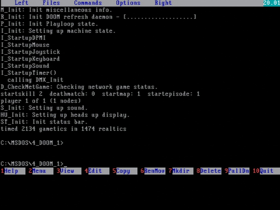Click the 2 Menu function key button
Image resolution: width=280 pixels, height=210 pixels.
[x=41, y=171]
